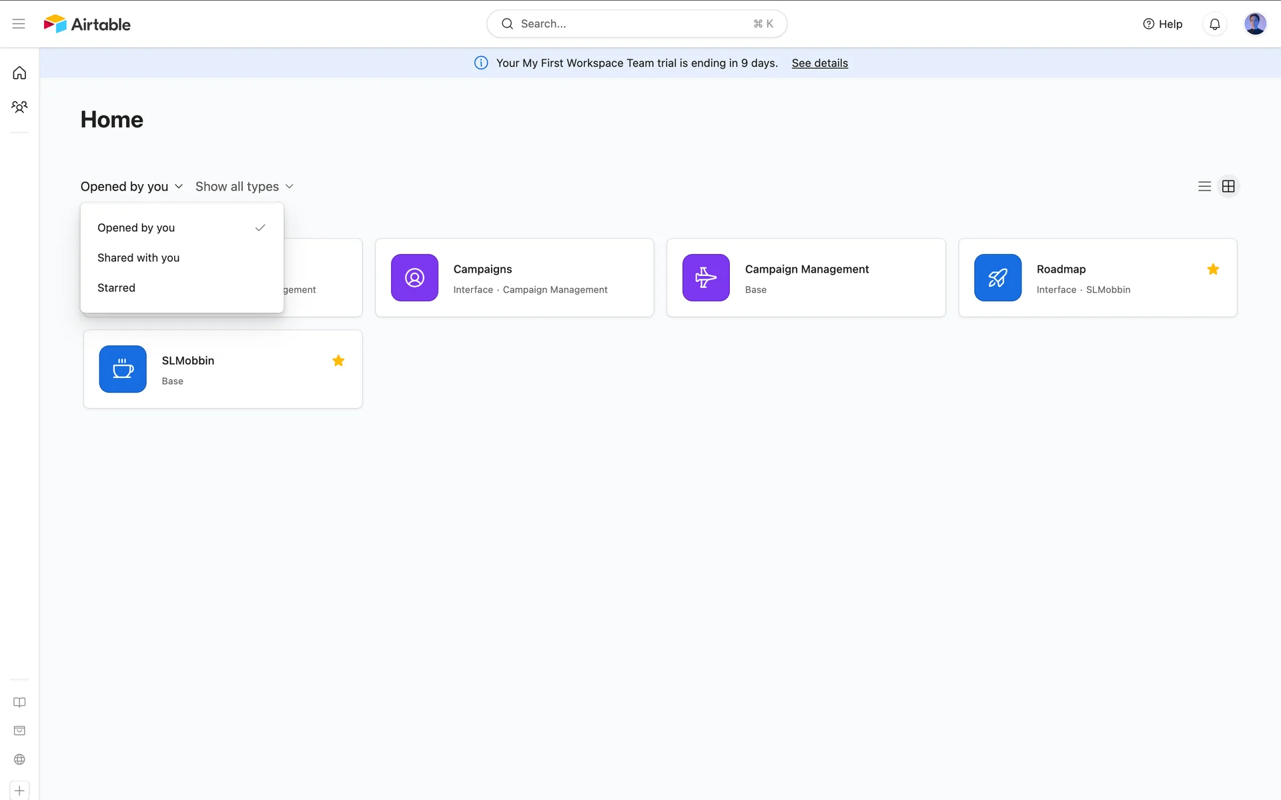The width and height of the screenshot is (1281, 800).
Task: Open notifications bell
Action: [1214, 24]
